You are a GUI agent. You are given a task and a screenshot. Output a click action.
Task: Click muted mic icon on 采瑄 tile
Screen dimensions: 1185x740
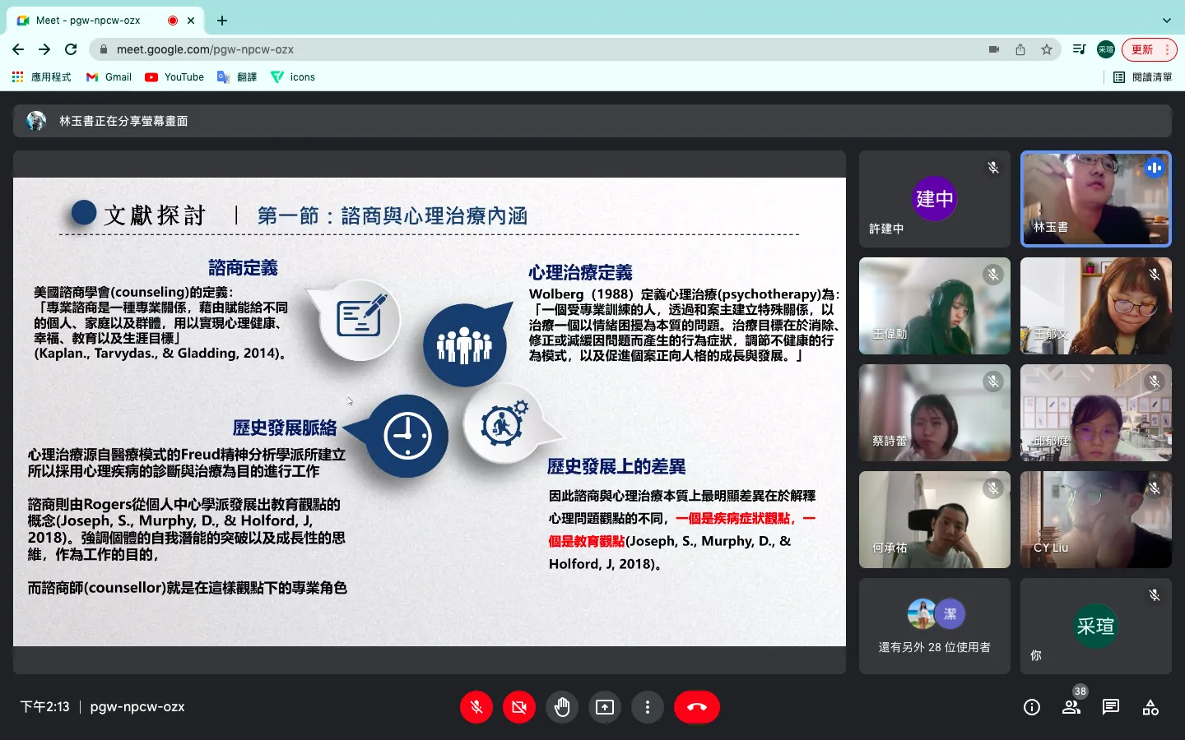tap(1155, 595)
